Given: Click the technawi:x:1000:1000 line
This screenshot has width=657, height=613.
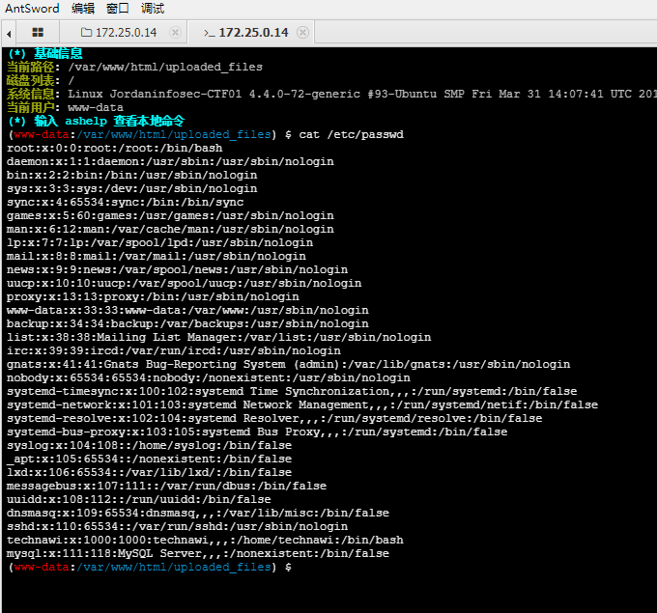Looking at the screenshot, I should [x=205, y=541].
